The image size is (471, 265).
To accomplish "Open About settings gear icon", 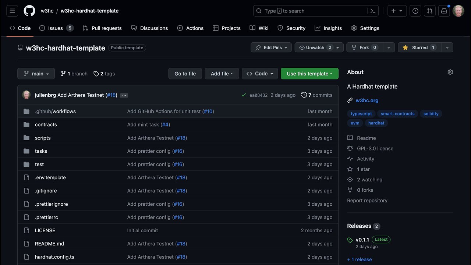I will 450,72.
